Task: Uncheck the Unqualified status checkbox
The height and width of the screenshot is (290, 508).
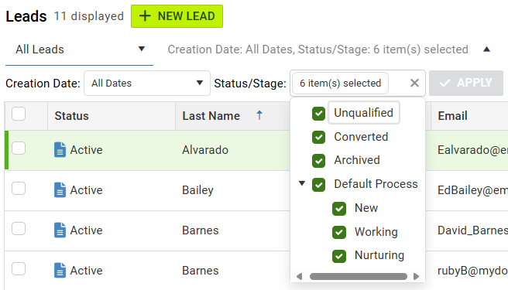Action: 318,114
